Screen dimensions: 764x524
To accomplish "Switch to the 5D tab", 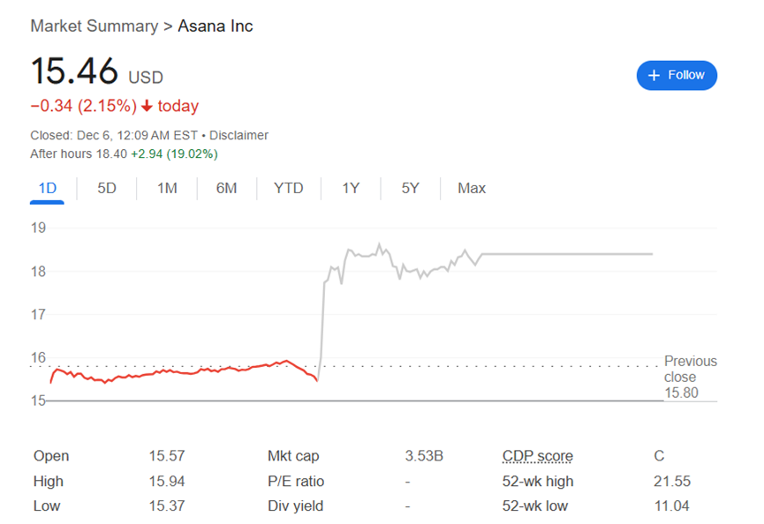I will pos(107,188).
